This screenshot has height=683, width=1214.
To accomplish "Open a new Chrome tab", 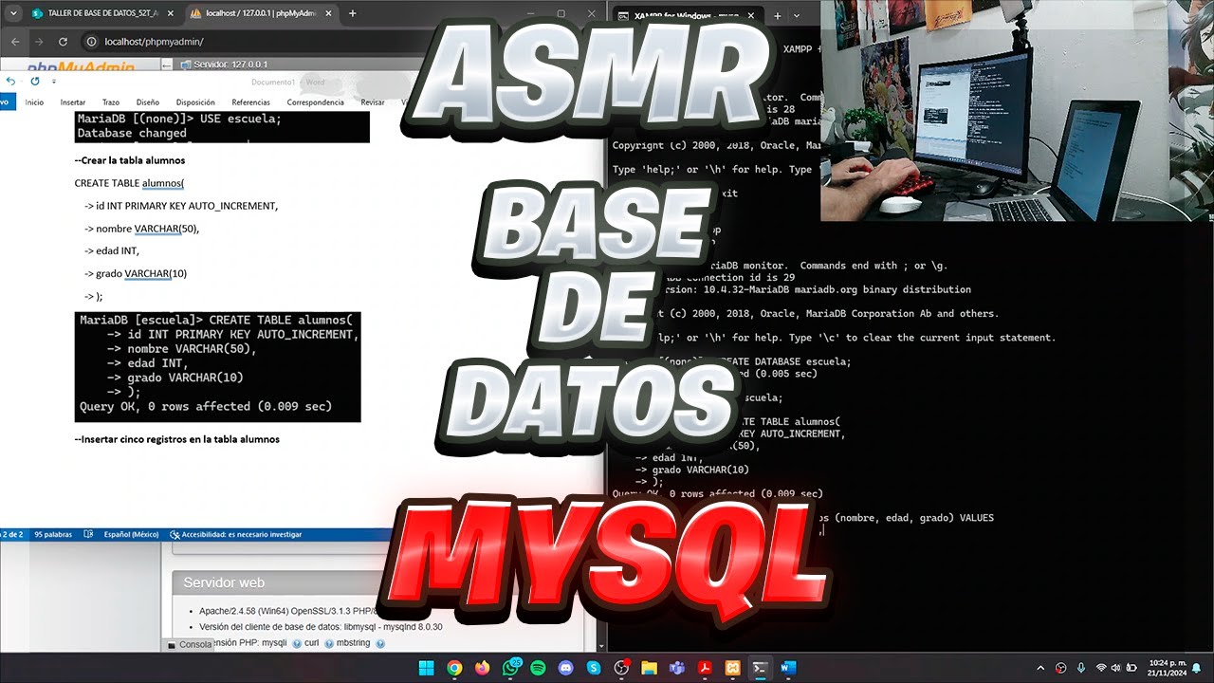I will 352,13.
